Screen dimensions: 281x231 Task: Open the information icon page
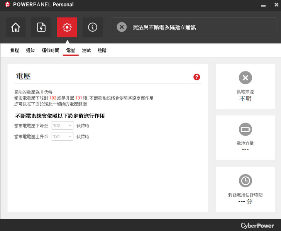93,27
